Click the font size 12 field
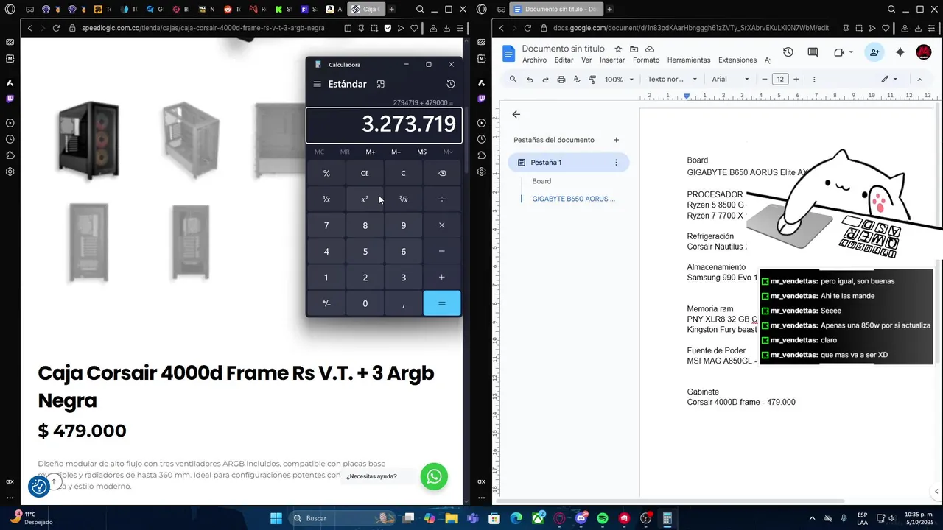This screenshot has width=943, height=530. 780,79
